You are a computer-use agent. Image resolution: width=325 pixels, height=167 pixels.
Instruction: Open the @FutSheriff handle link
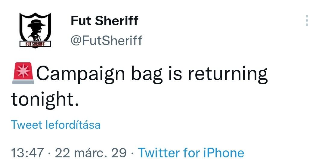tap(106, 40)
